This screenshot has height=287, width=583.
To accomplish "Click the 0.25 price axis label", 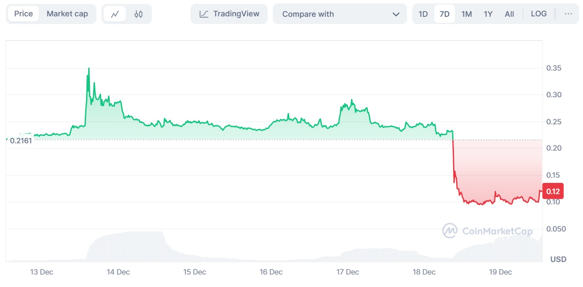I will (x=554, y=122).
